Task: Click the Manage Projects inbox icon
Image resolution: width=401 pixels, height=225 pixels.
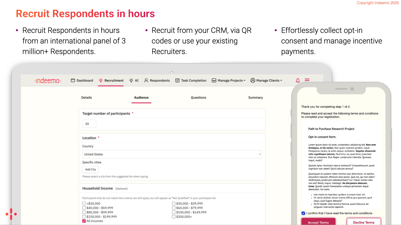Action: click(x=214, y=80)
